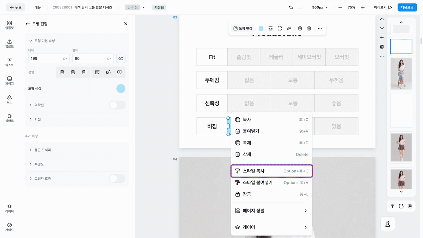Open the 텍스트 sidebar panel
This screenshot has height=238, width=423.
[x=10, y=62]
